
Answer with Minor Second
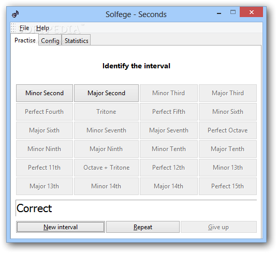pos(45,93)
